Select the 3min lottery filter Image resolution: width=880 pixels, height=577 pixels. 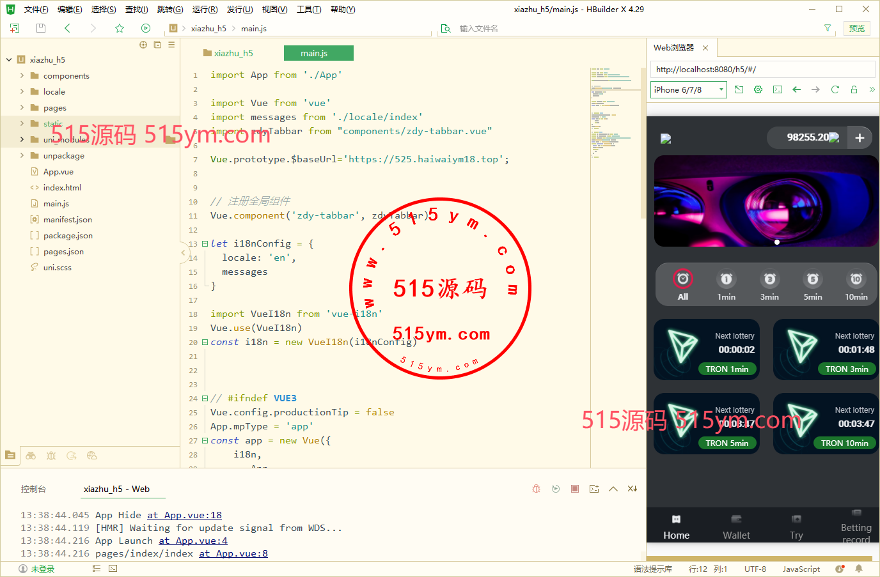pyautogui.click(x=769, y=285)
